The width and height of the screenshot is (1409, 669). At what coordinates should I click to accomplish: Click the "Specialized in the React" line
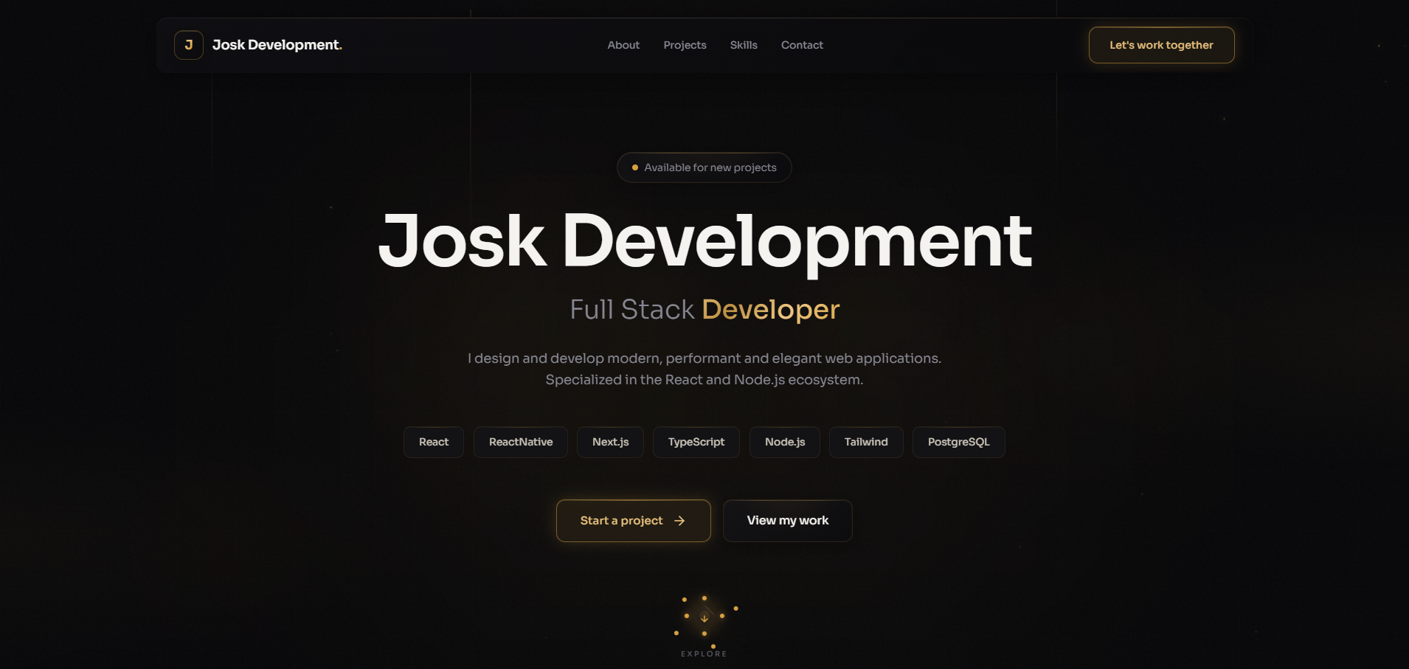pyautogui.click(x=704, y=380)
